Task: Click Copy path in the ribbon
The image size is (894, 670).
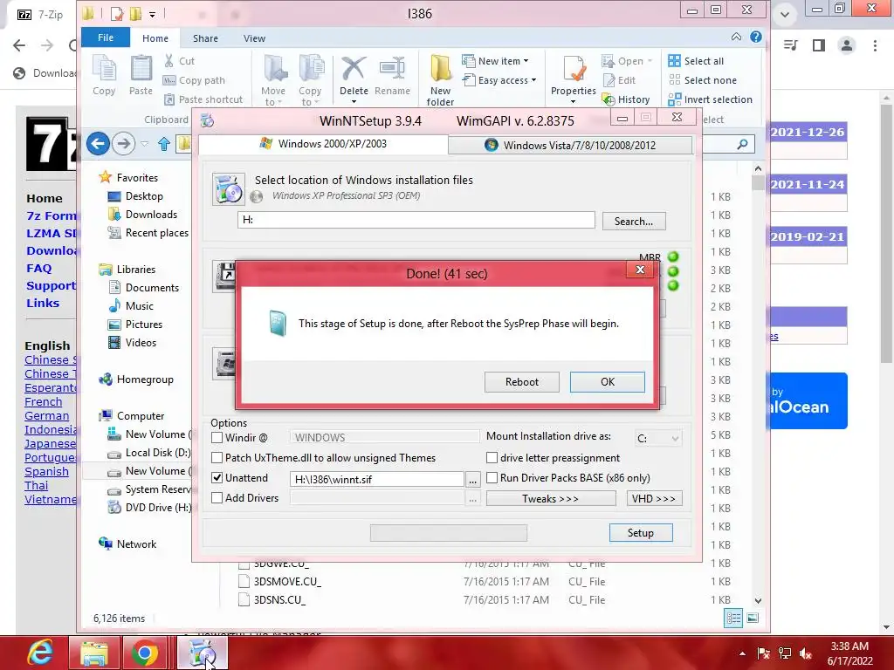Action: point(194,80)
